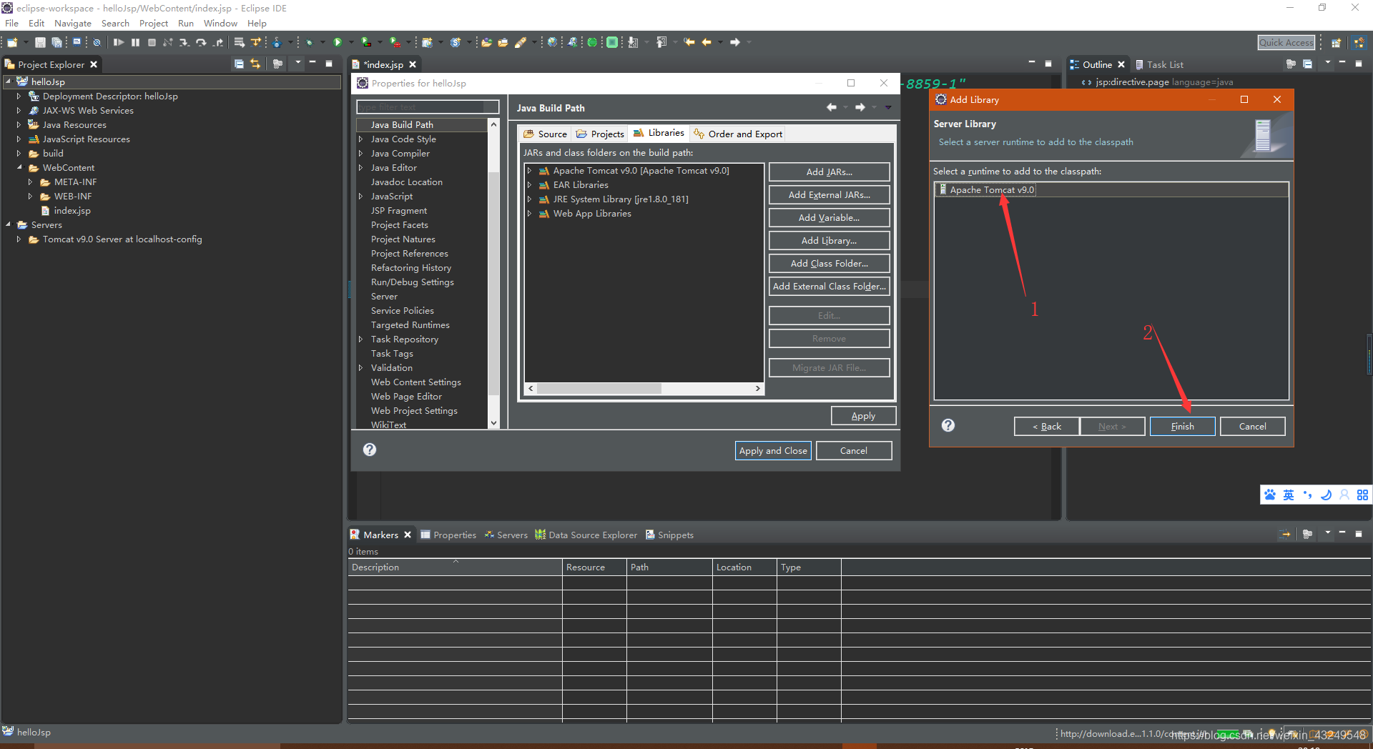Toggle Link with Editor in Project Explorer
The width and height of the screenshot is (1373, 749).
pos(255,64)
